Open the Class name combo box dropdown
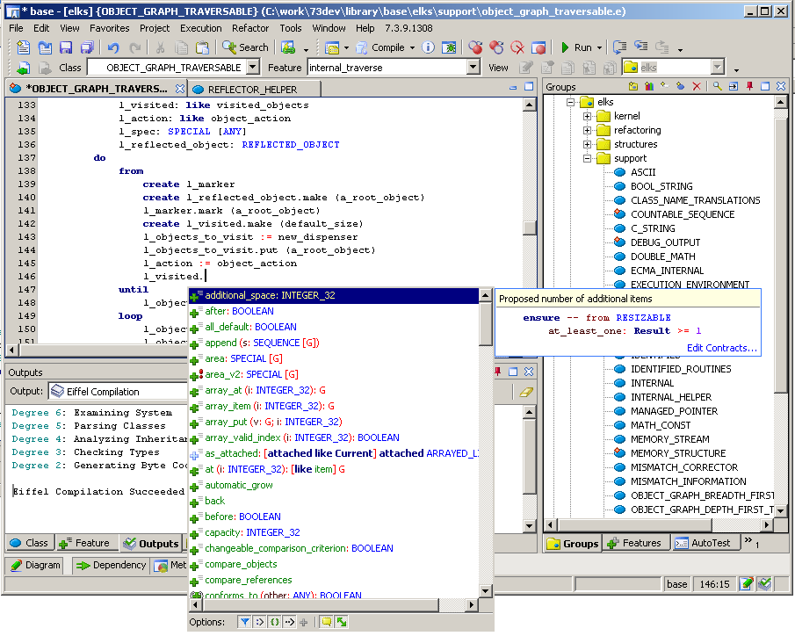This screenshot has height=636, width=795. (253, 68)
